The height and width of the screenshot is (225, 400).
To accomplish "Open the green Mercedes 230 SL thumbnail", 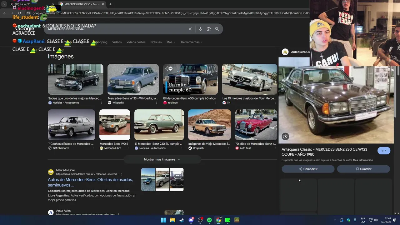I will 159,125.
